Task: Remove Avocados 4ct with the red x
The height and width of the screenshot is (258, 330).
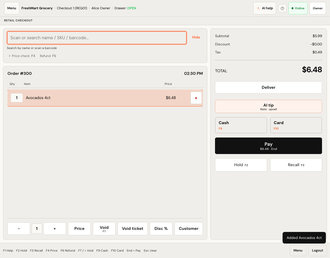Action: [x=196, y=98]
